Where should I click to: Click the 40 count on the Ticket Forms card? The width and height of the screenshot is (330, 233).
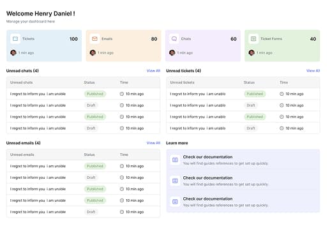[x=313, y=39]
